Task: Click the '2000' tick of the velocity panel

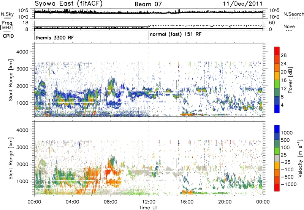Action: [x=22, y=164]
